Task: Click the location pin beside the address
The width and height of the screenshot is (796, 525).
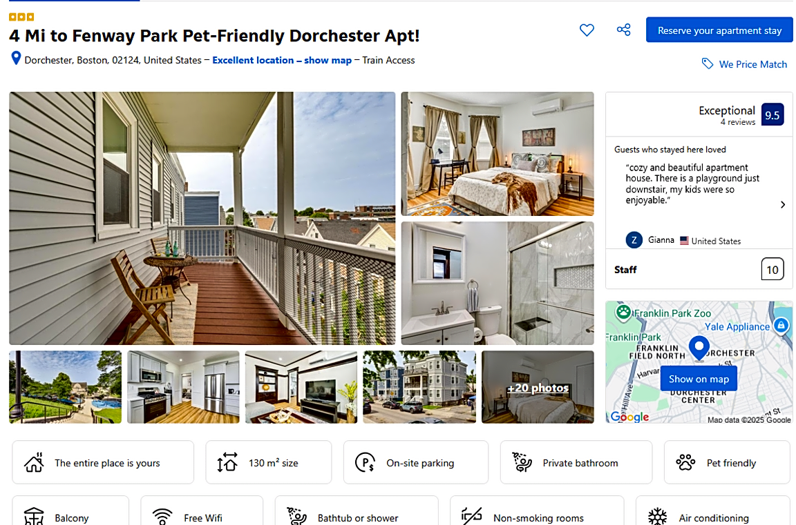Action: (17, 59)
